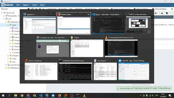Open taskbar search magnifier
This screenshot has width=174, height=98.
pos(9,96)
